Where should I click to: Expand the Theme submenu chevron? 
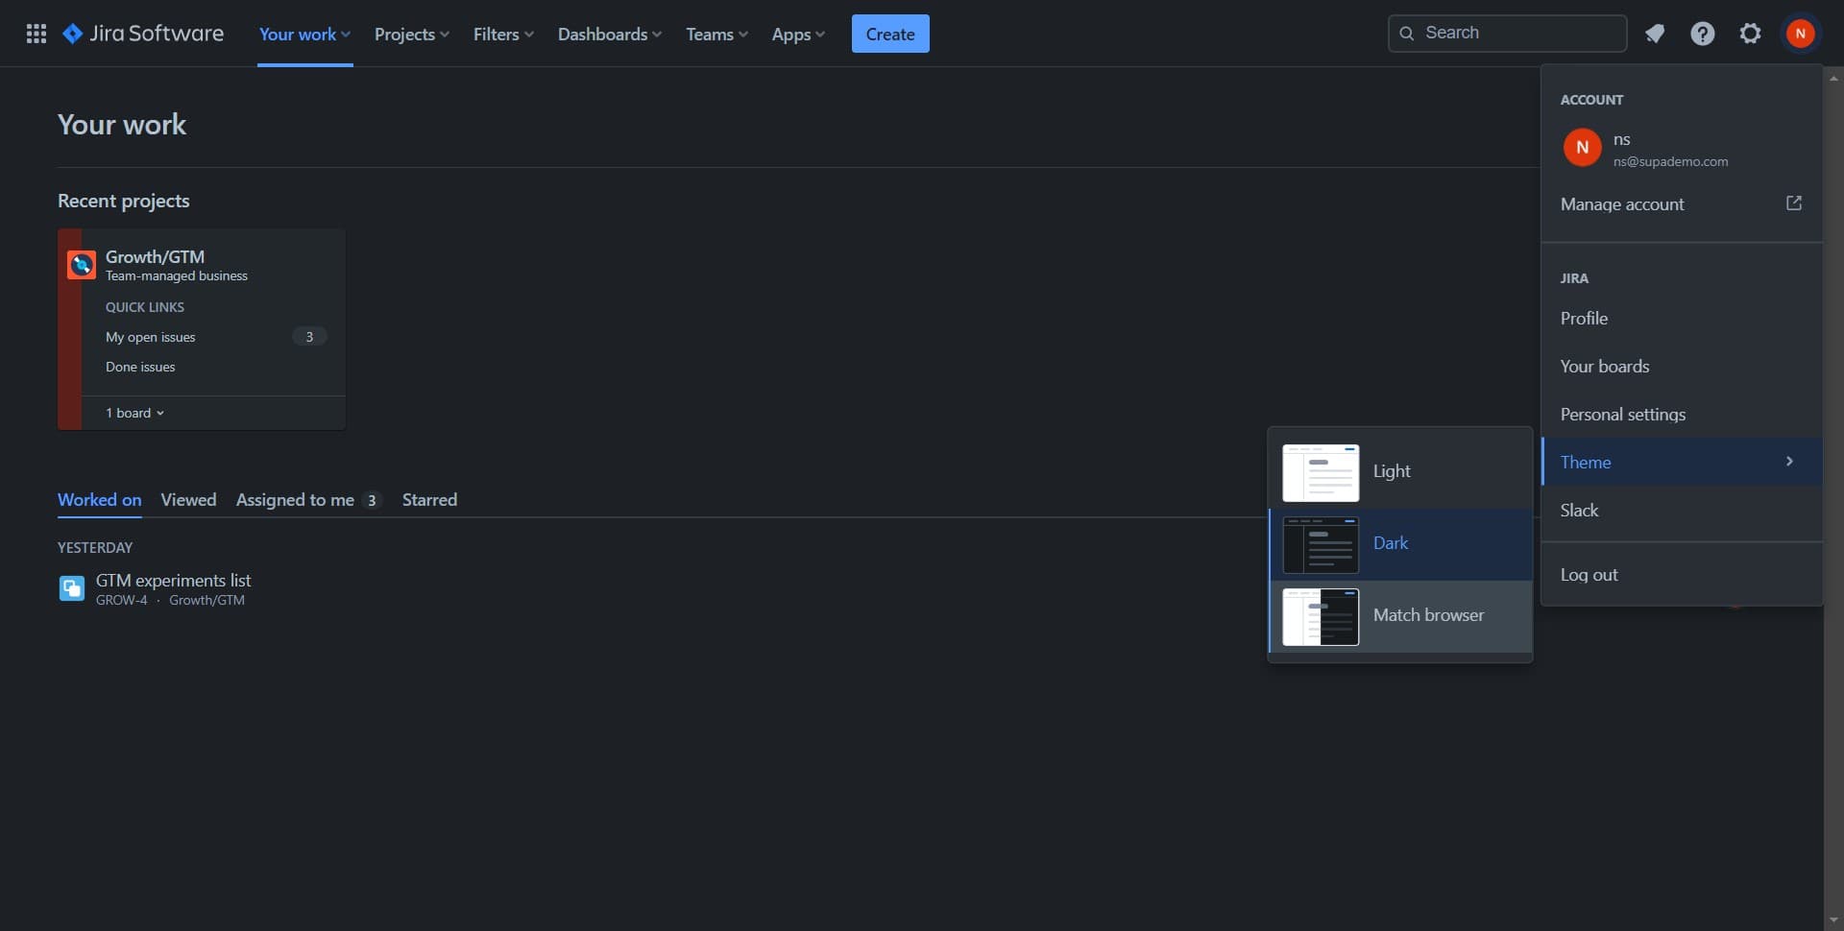[x=1789, y=461]
